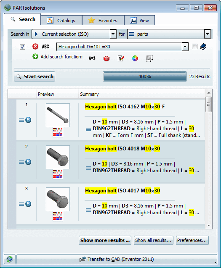
Task: Uncheck the search term enable checkbox
Action: coord(22,47)
